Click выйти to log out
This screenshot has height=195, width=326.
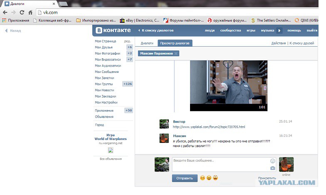[312, 30]
